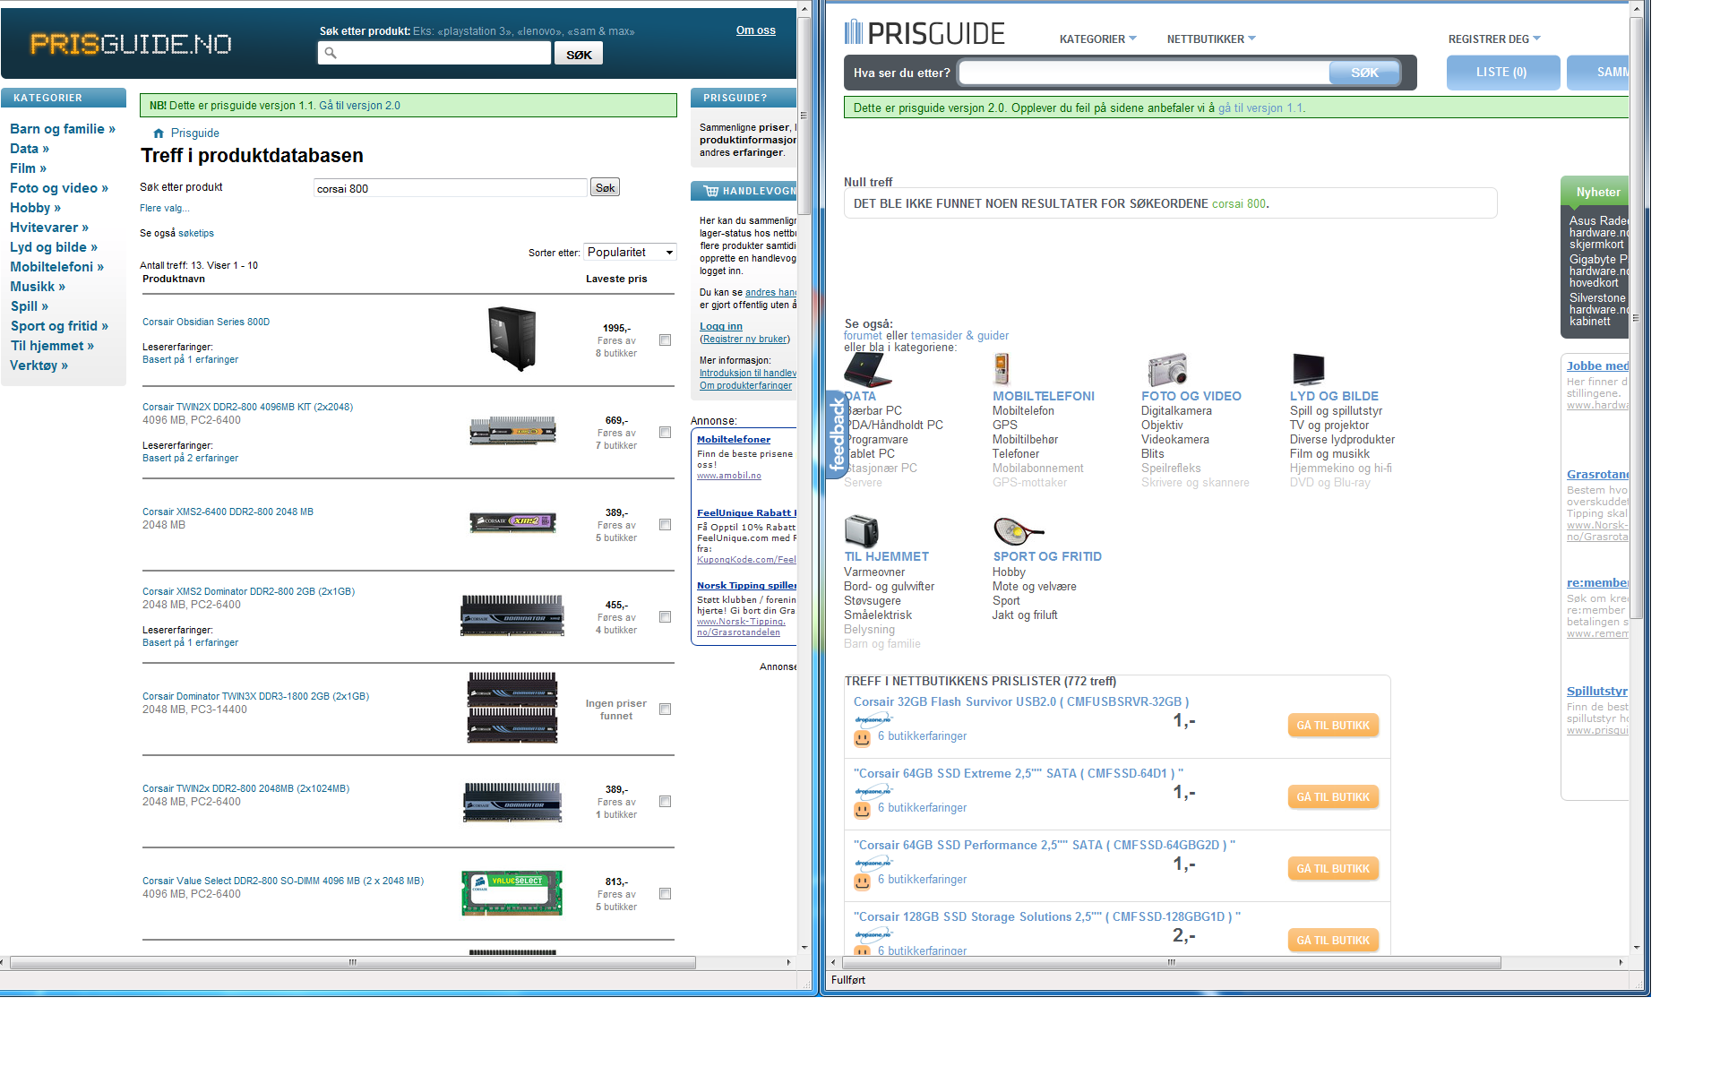1720x1075 pixels.
Task: Click the left window header search field
Action: pyautogui.click(x=434, y=53)
